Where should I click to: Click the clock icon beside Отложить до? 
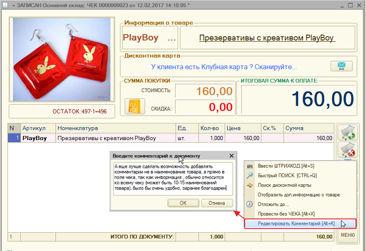[250, 204]
